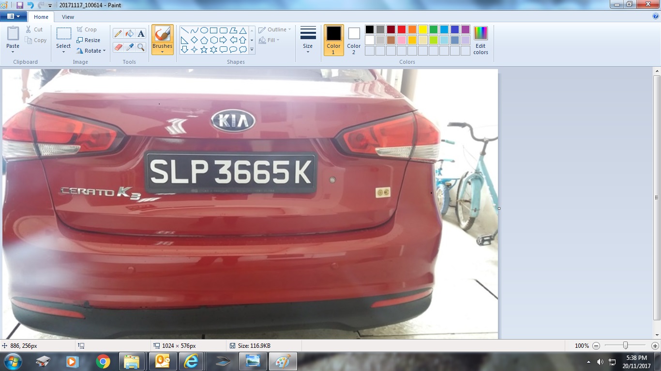The width and height of the screenshot is (661, 371).
Task: Switch to the View tab
Action: click(68, 17)
